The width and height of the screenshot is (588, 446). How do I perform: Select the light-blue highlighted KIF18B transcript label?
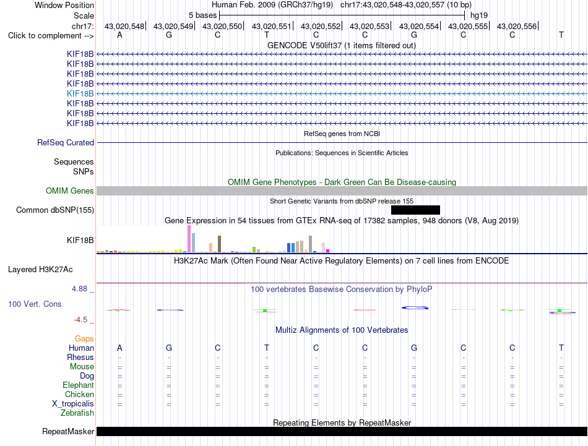point(80,93)
